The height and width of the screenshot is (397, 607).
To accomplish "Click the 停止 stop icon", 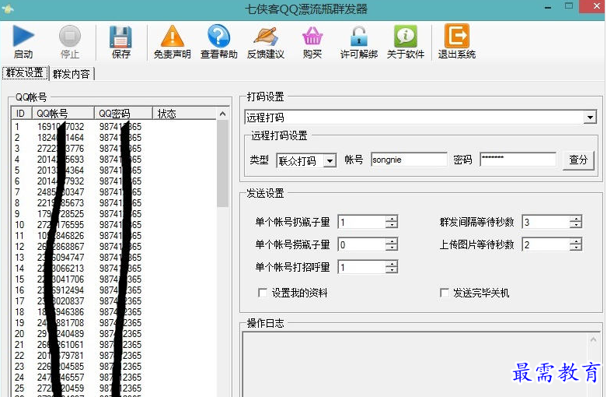I will tap(70, 36).
